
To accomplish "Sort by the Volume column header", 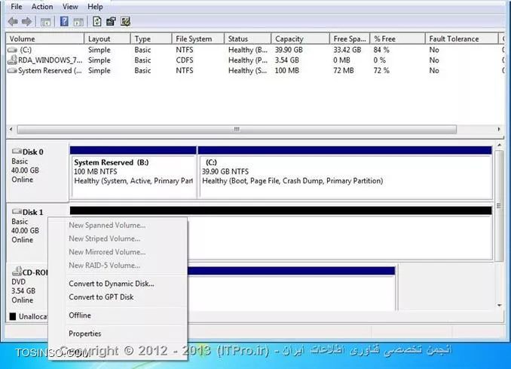I will 45,38.
